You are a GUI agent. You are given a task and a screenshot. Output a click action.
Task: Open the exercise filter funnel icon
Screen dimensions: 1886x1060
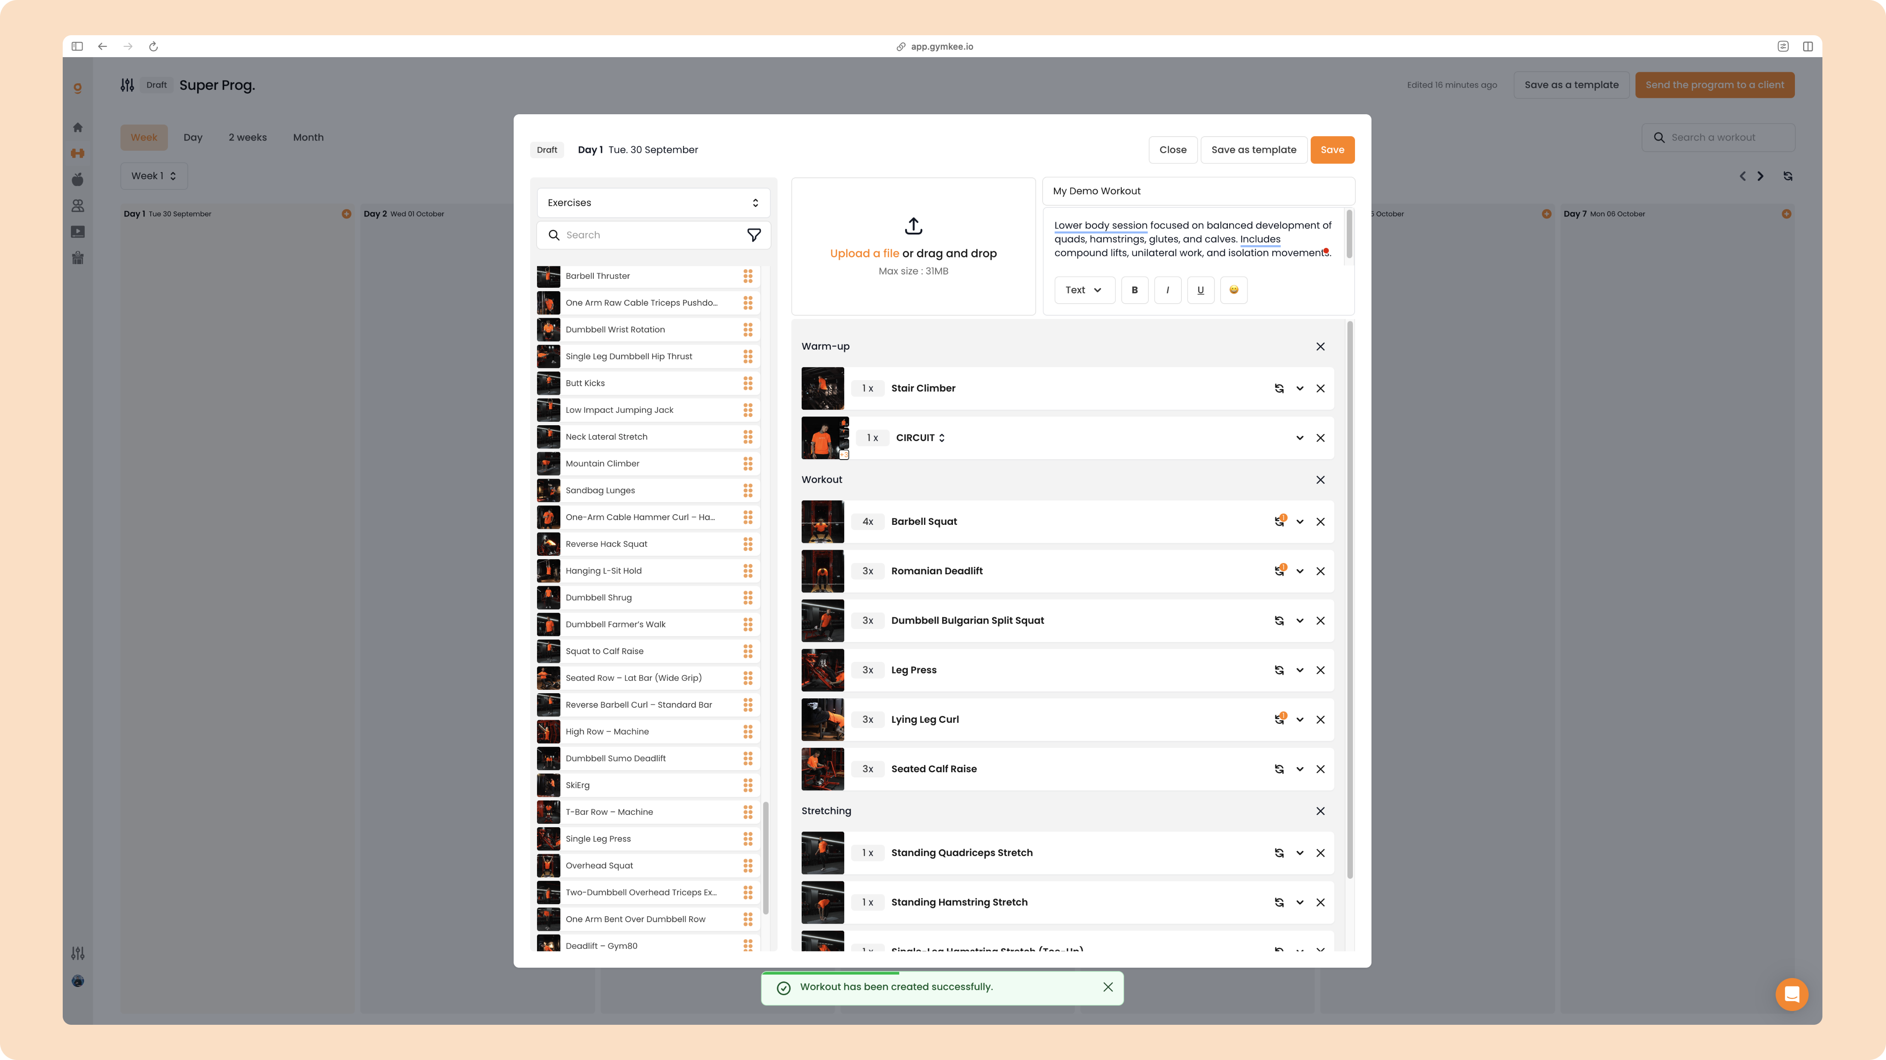coord(754,235)
